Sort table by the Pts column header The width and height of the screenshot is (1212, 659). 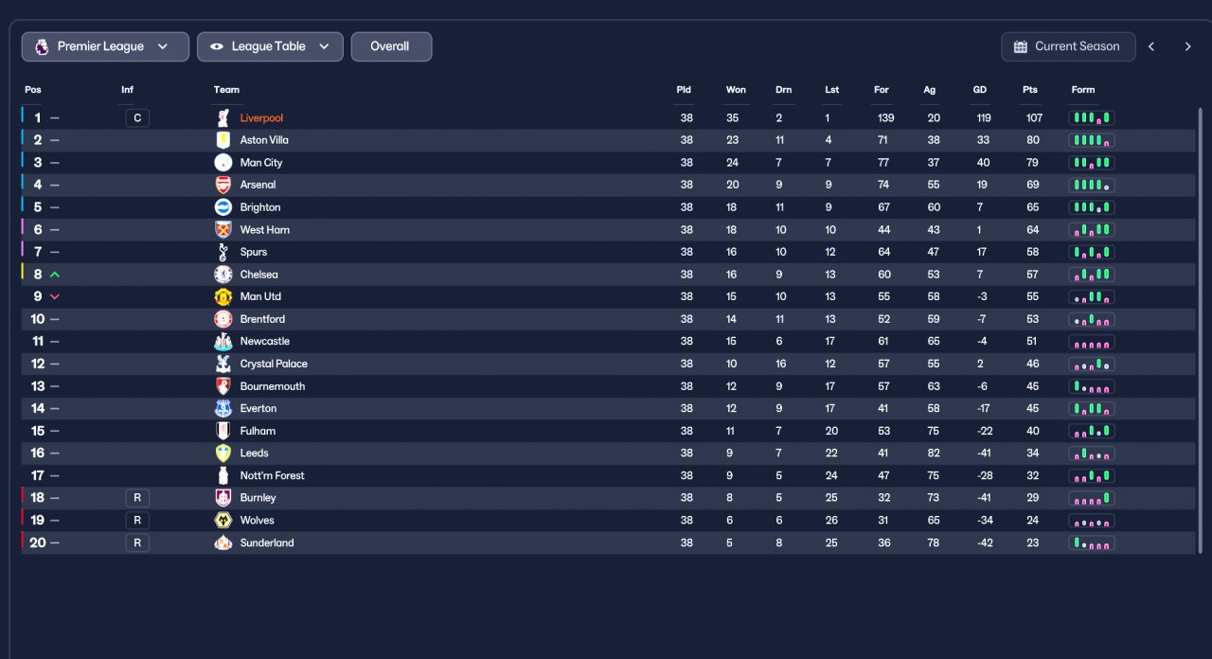pyautogui.click(x=1030, y=90)
